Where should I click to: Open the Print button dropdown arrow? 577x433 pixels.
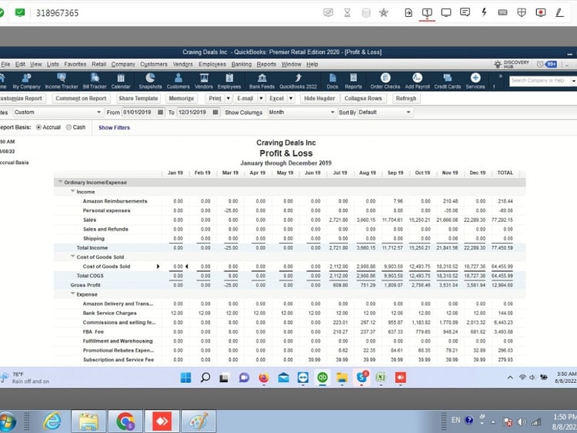[x=228, y=99]
